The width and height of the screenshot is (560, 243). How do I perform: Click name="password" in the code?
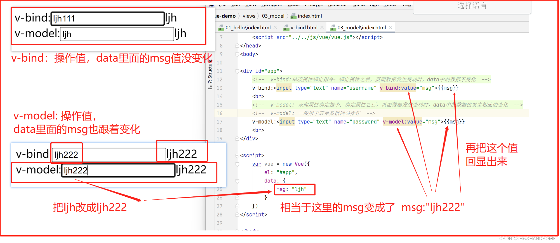click(x=357, y=122)
